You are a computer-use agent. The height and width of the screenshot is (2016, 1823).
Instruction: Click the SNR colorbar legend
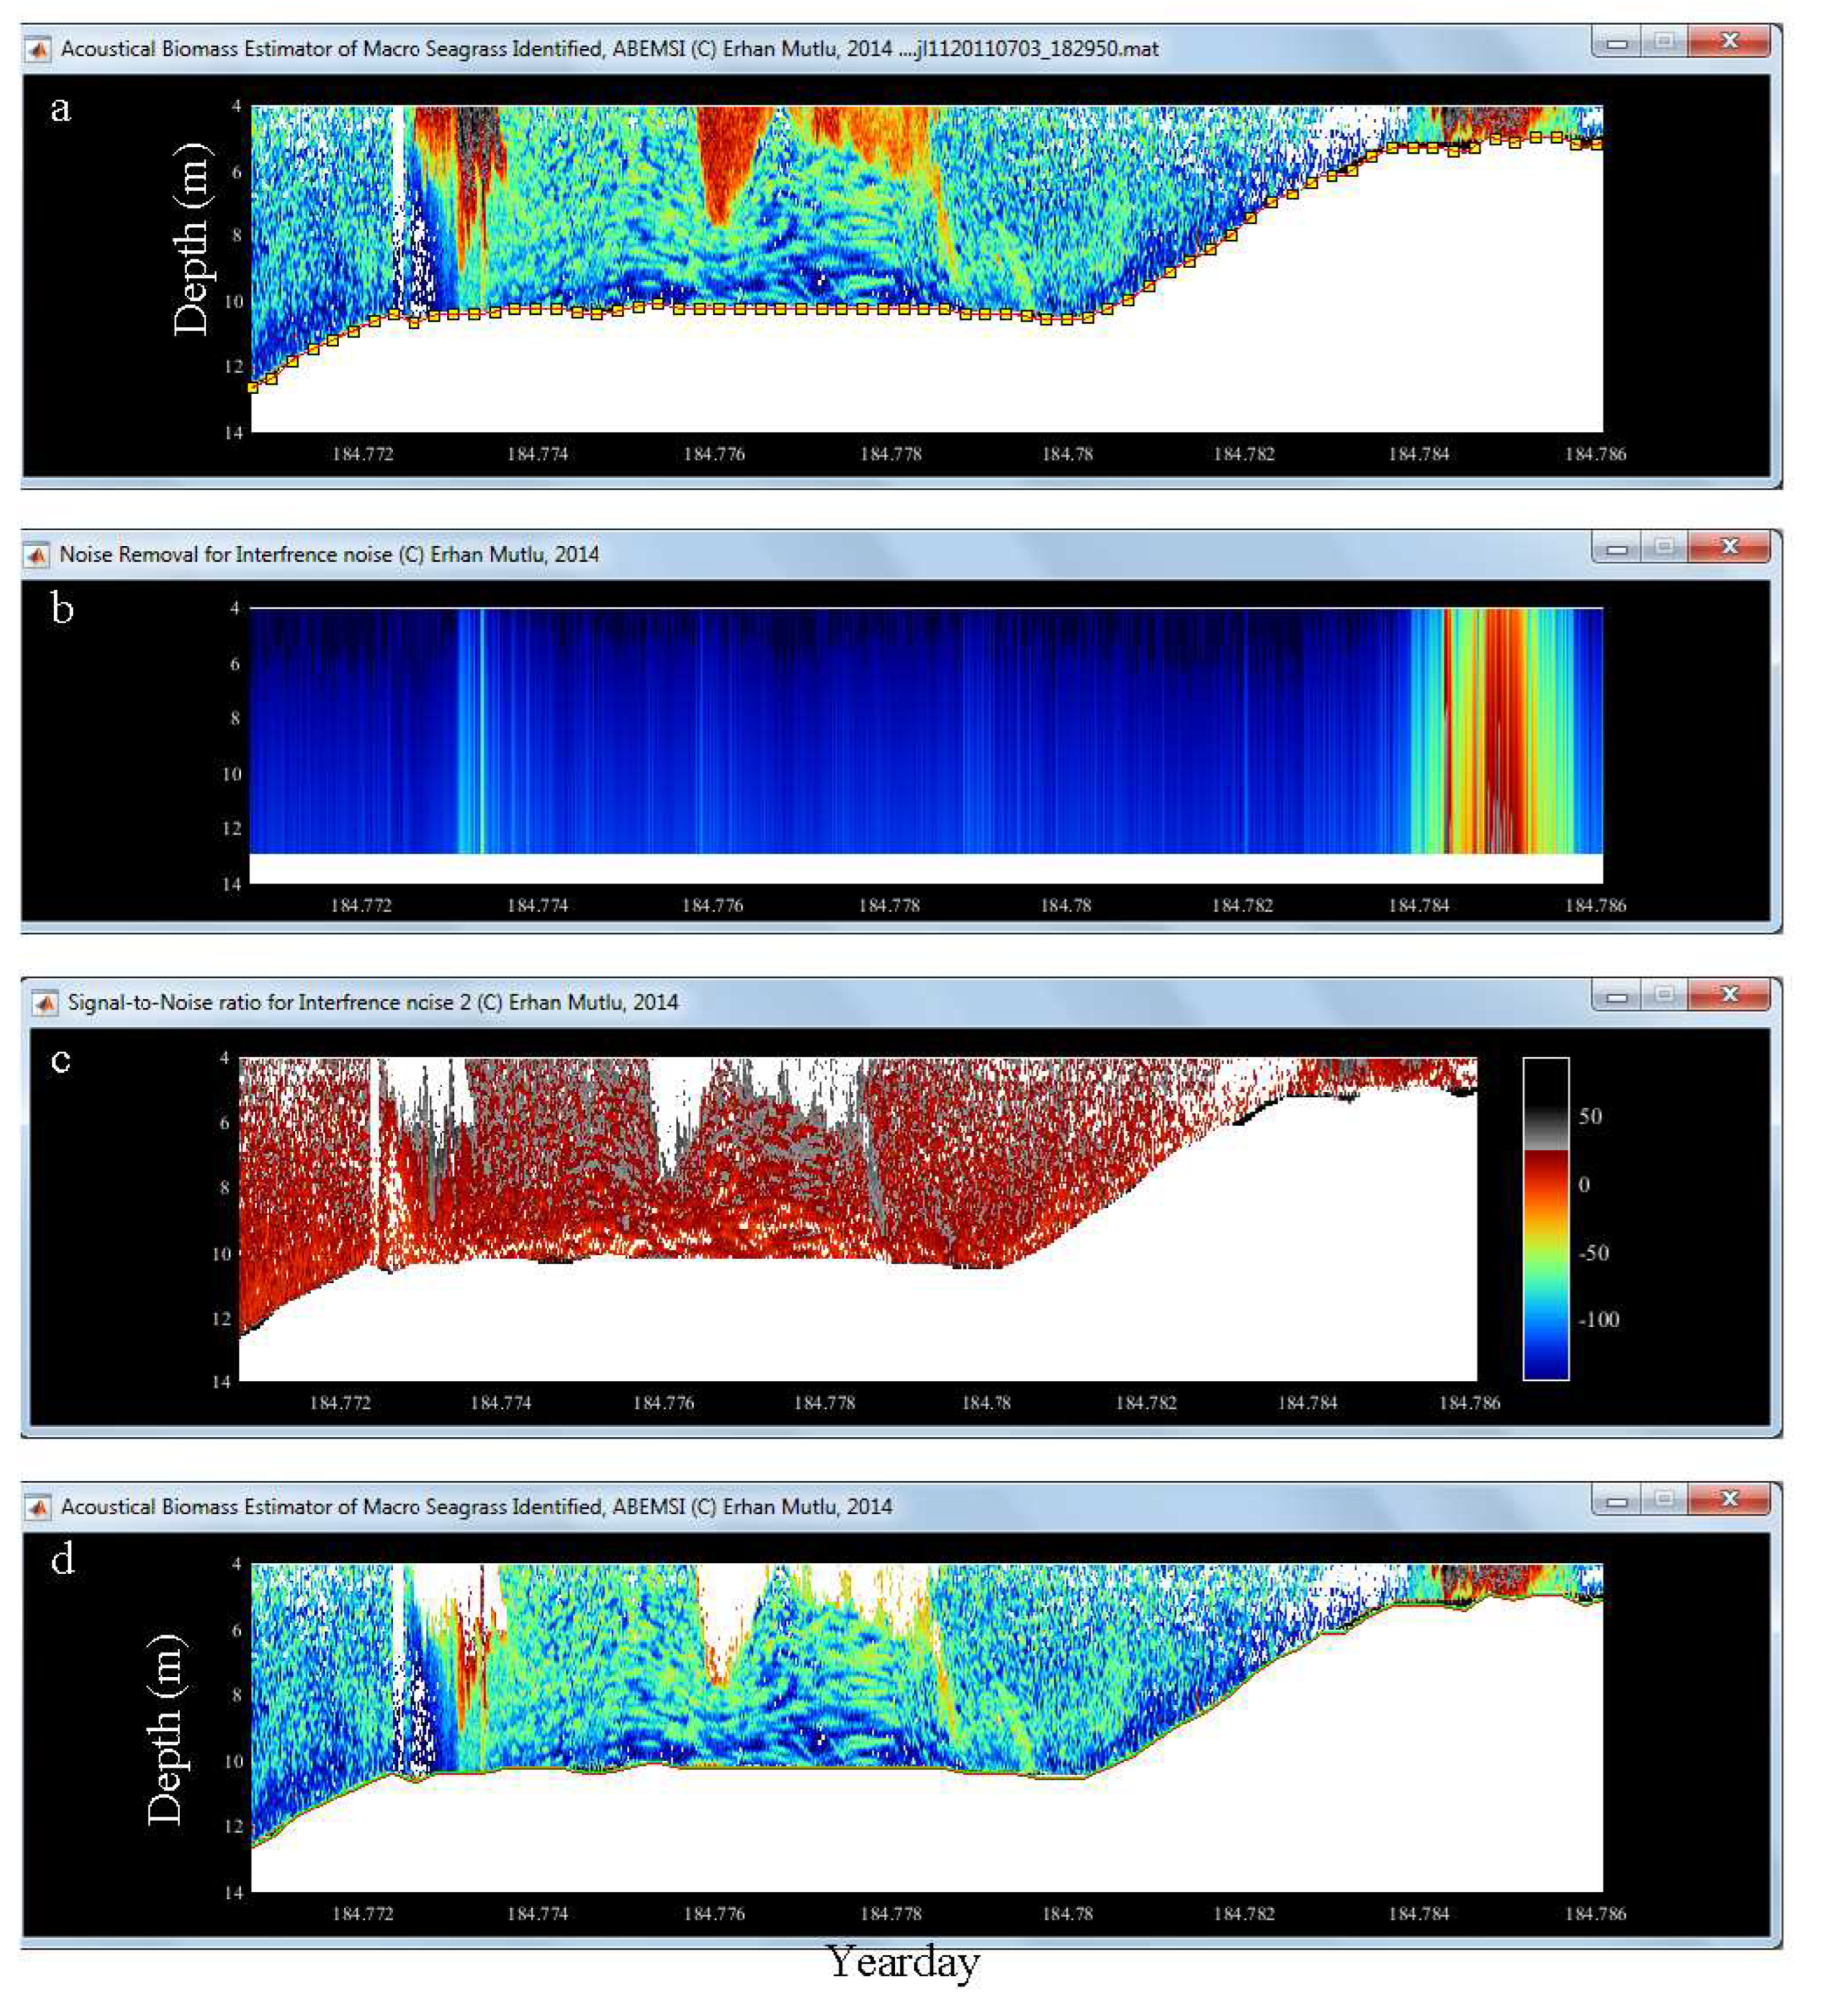(1545, 1218)
